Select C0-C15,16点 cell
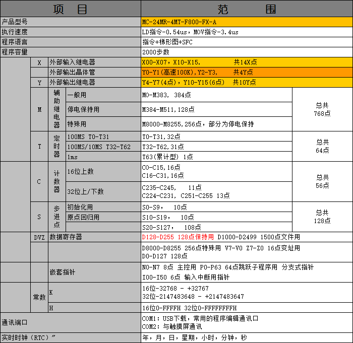Screen dimensions: 353x343 tap(216, 171)
